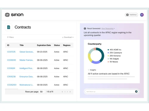Viewport: 149px width, 111px height.
Task: Open contract ID CO07225
Action: coord(11,52)
